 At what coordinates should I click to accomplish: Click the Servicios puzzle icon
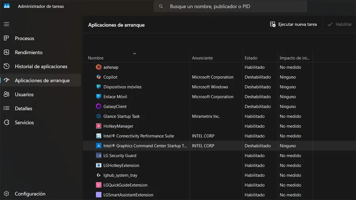point(6,122)
